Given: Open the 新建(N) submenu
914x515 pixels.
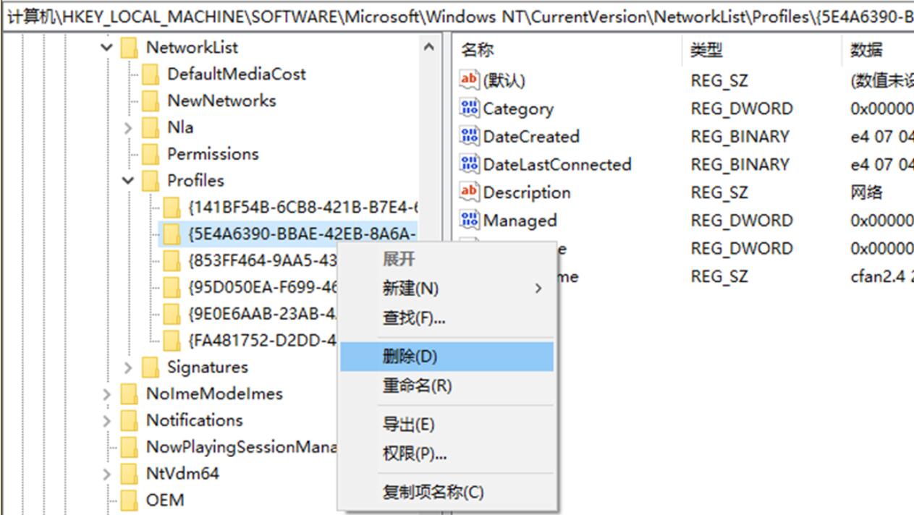Looking at the screenshot, I should click(410, 289).
